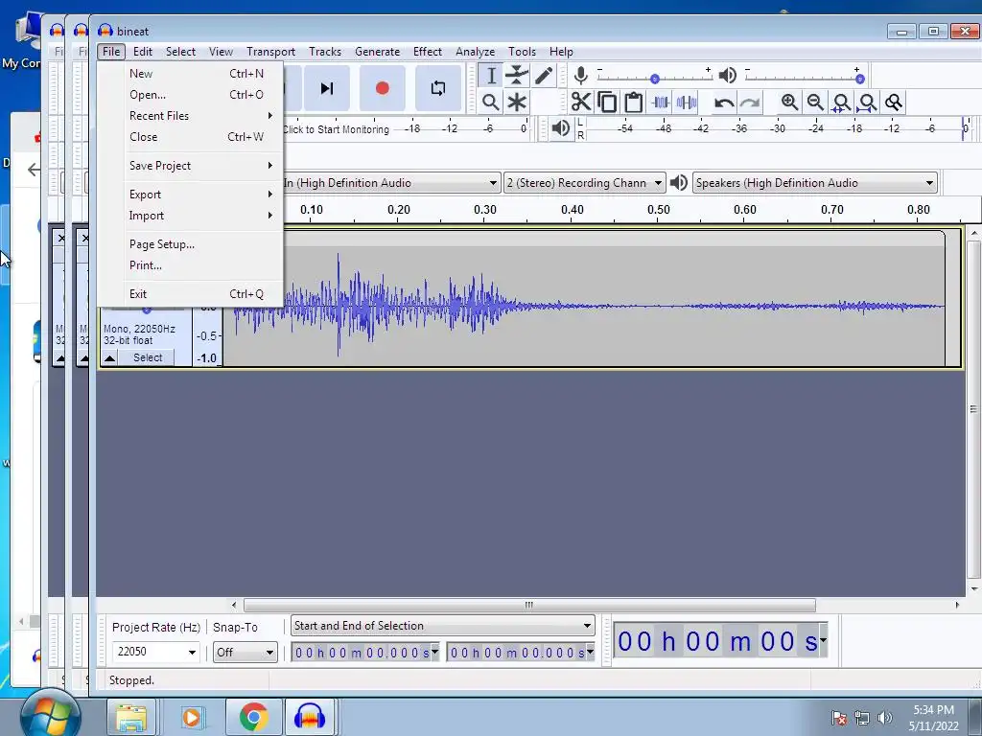Image resolution: width=982 pixels, height=736 pixels.
Task: Open the Generate menu
Action: 377,52
